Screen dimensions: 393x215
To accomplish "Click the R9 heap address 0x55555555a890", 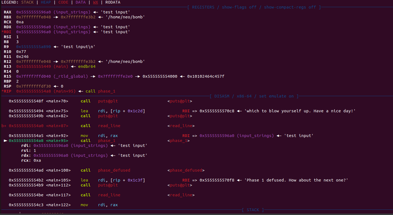I will tap(33, 47).
